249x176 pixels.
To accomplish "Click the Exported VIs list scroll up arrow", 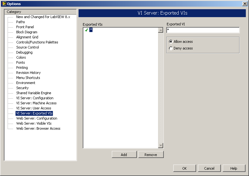I will [161, 30].
